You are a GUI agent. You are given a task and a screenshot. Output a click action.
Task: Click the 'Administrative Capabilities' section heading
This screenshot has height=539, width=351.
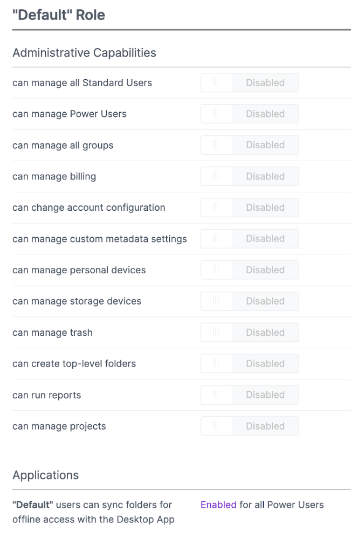tap(84, 53)
